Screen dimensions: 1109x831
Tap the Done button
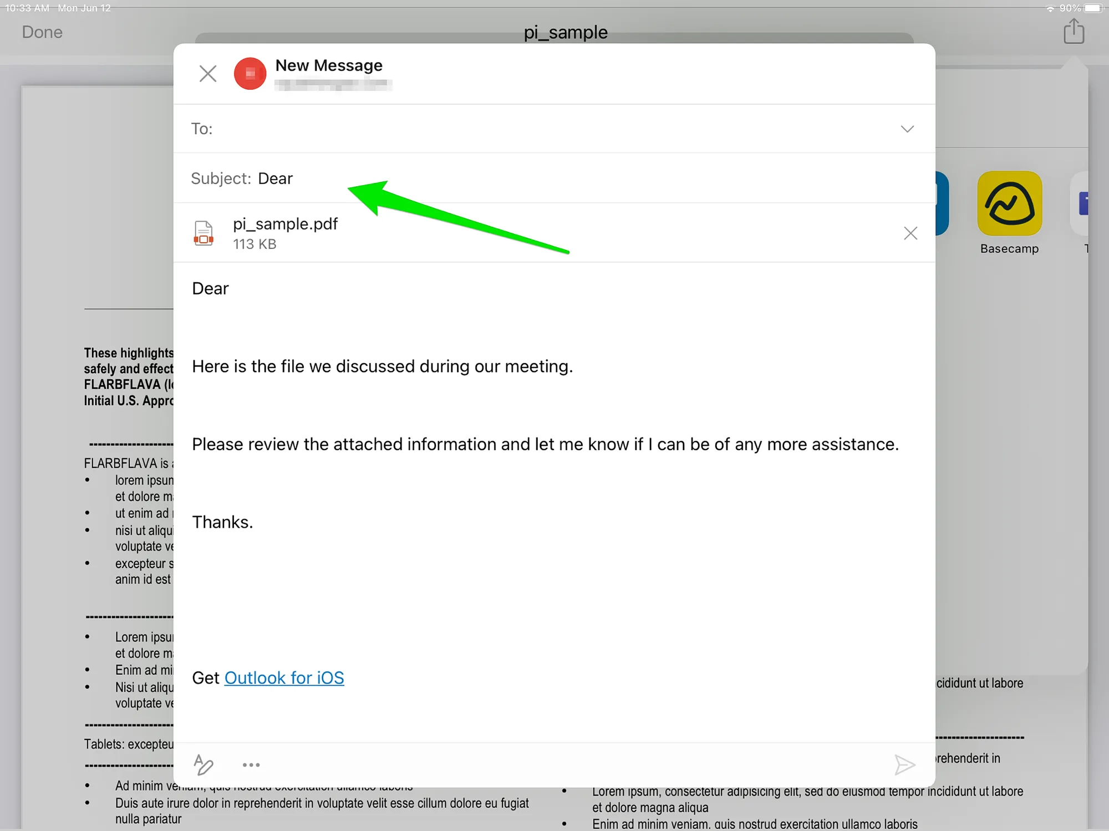tap(42, 32)
